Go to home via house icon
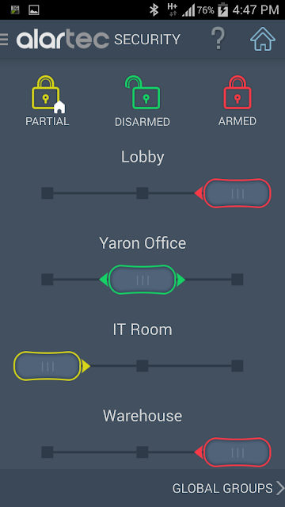 click(x=263, y=39)
